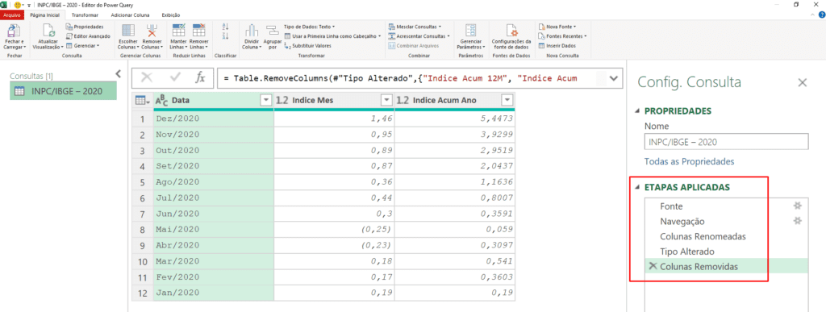Click the Nome input field
Viewport: 826px width, 312px height.
click(726, 142)
